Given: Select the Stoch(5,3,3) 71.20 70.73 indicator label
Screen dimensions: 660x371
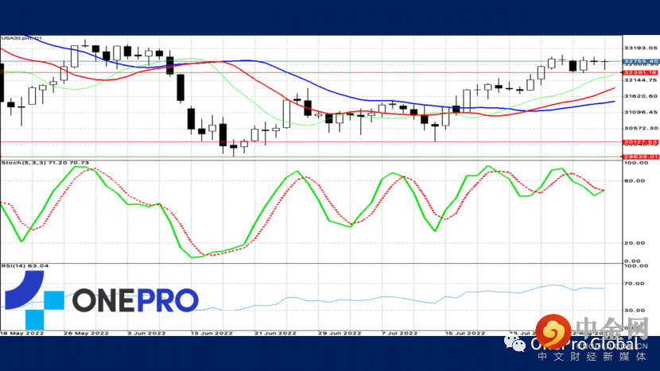Looking at the screenshot, I should 45,163.
